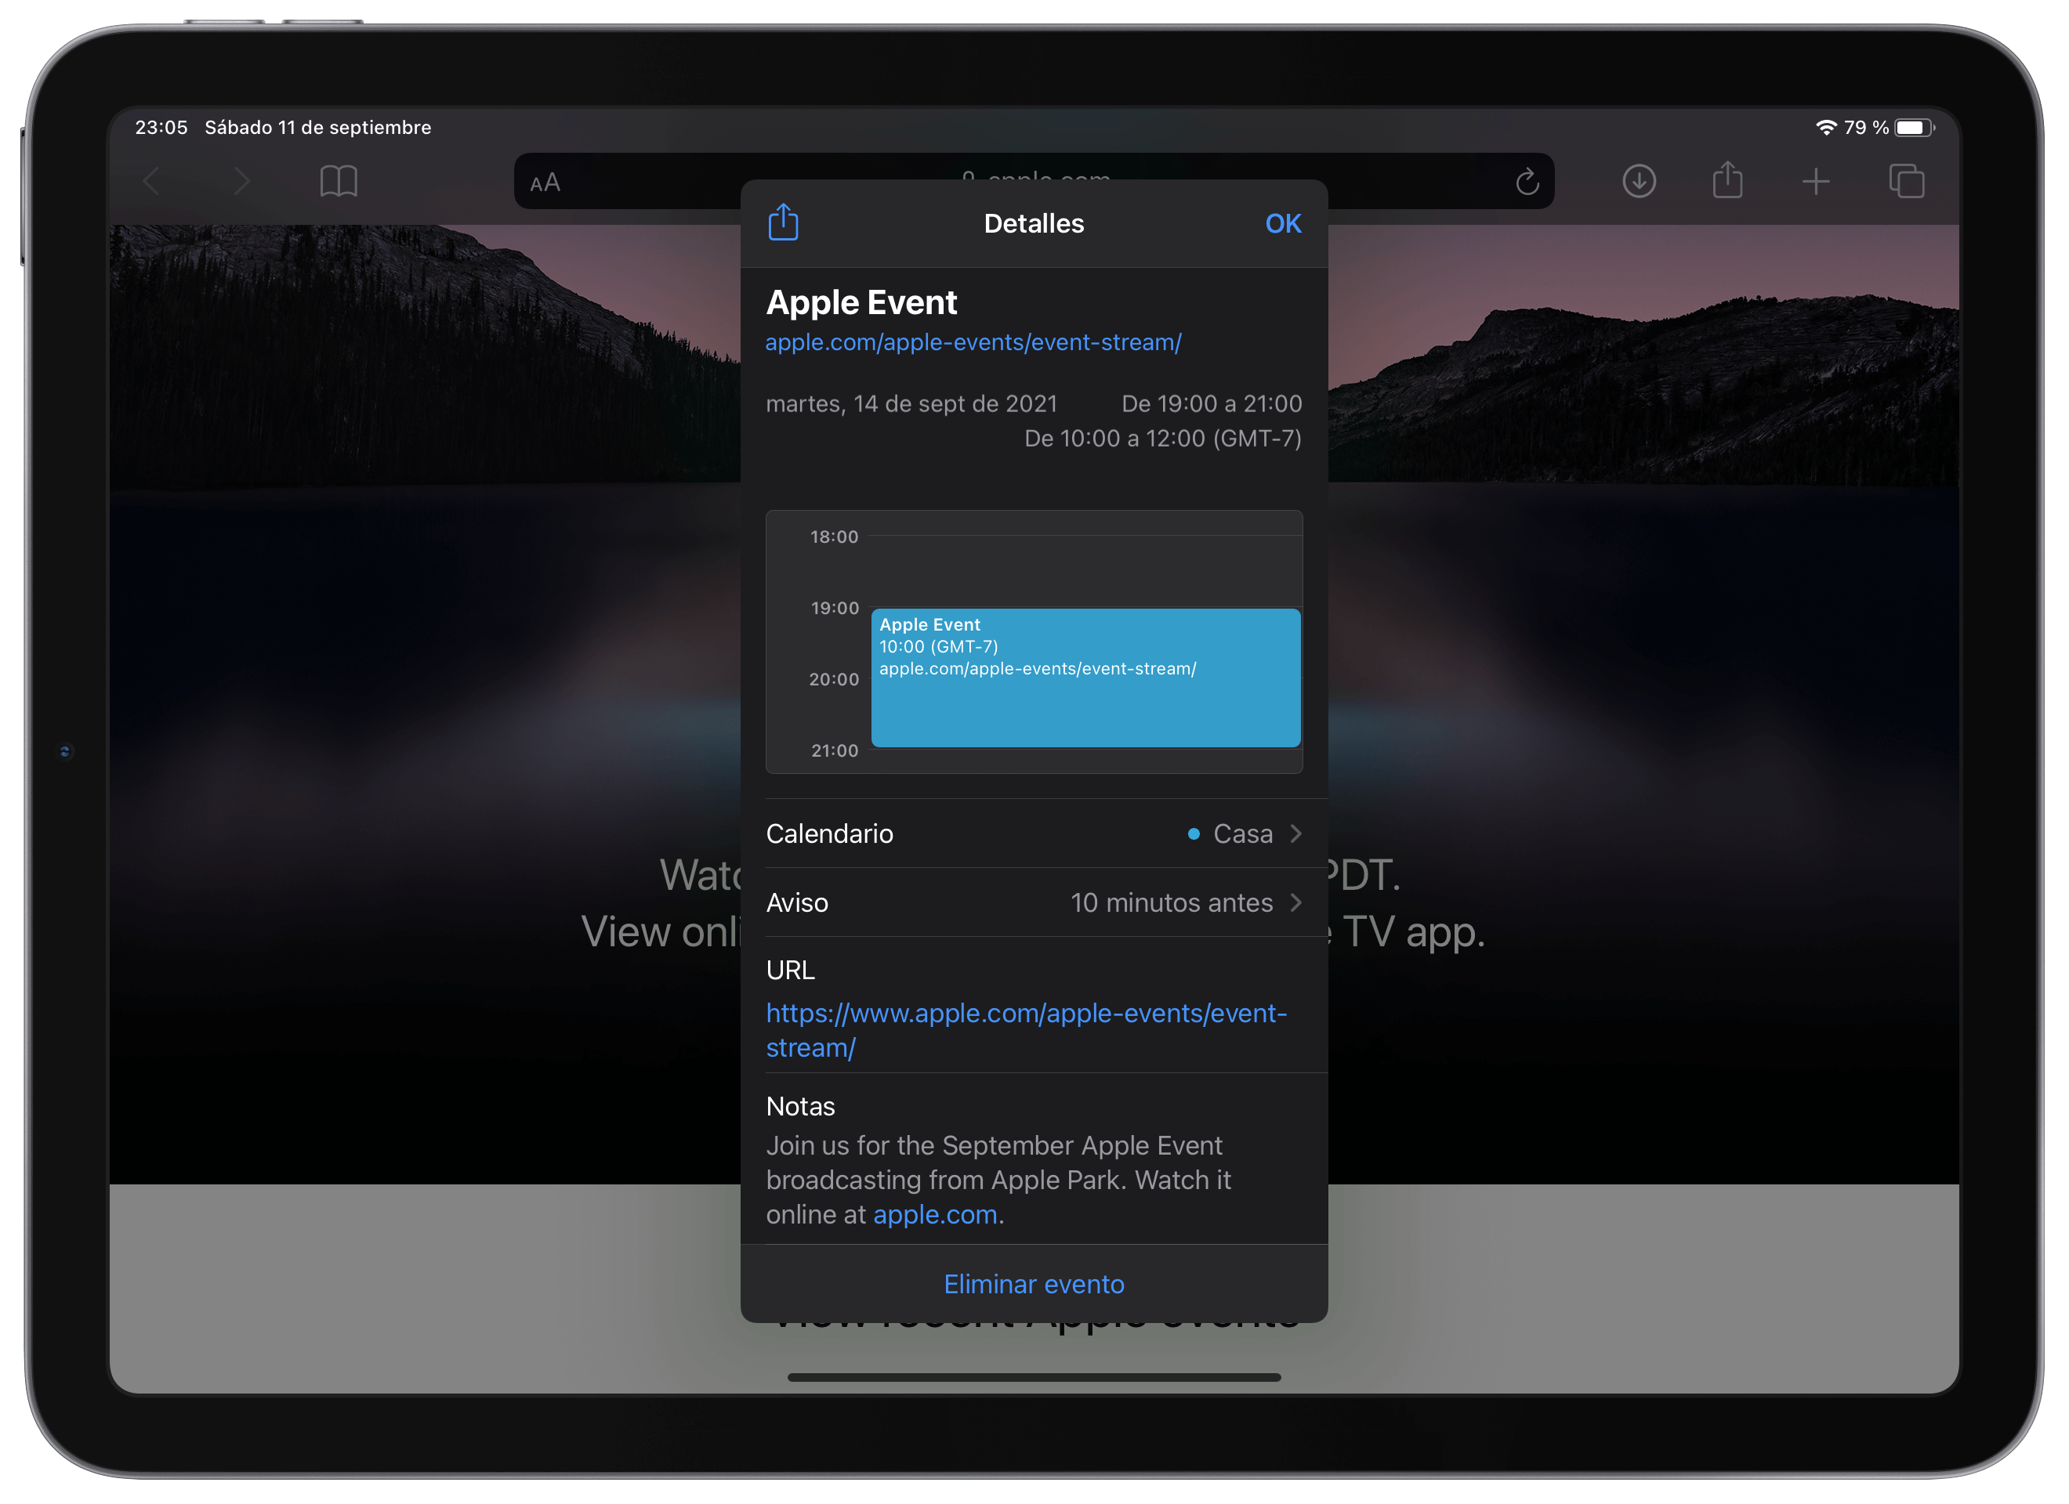This screenshot has height=1504, width=2069.
Task: Dismiss the popover with OK
Action: coord(1283,222)
